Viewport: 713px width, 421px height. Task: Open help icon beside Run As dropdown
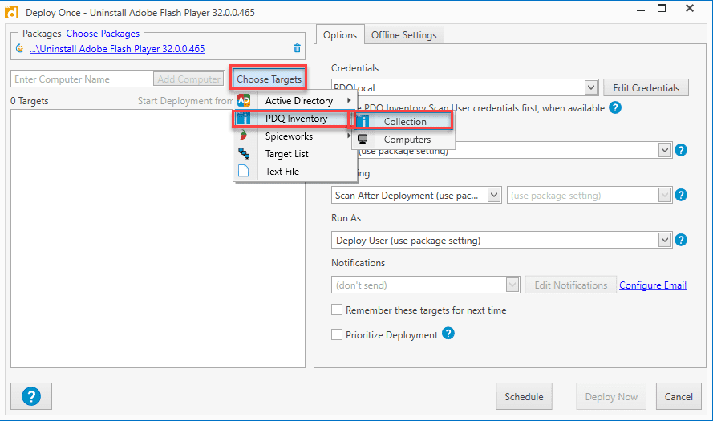[681, 240]
